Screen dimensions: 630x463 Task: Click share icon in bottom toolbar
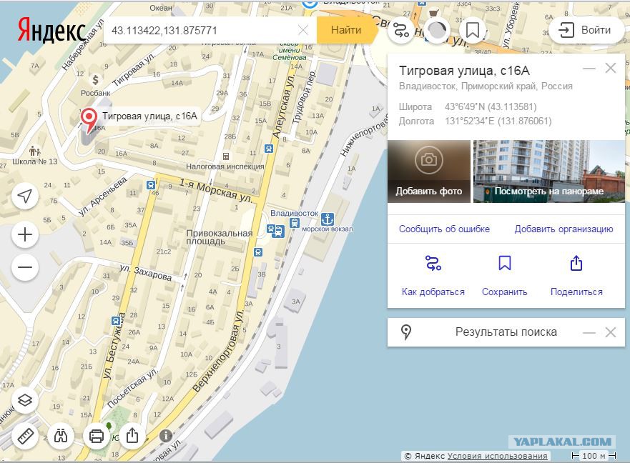[x=132, y=436]
